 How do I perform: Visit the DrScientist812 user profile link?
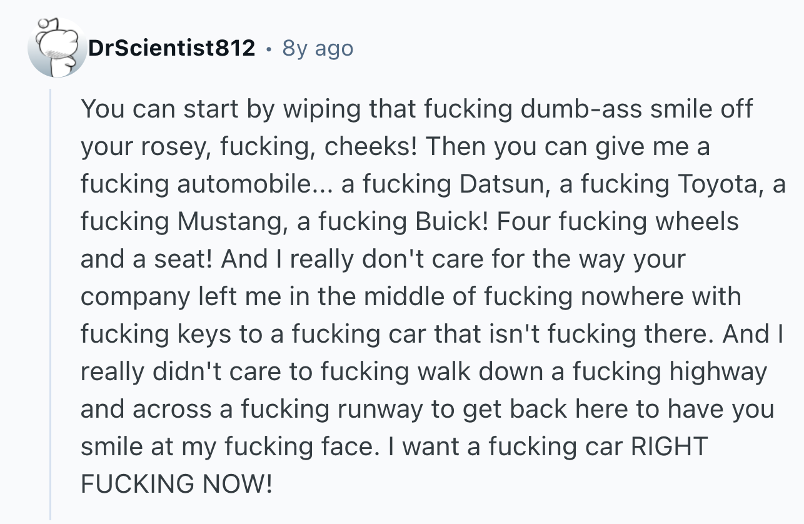click(x=172, y=48)
